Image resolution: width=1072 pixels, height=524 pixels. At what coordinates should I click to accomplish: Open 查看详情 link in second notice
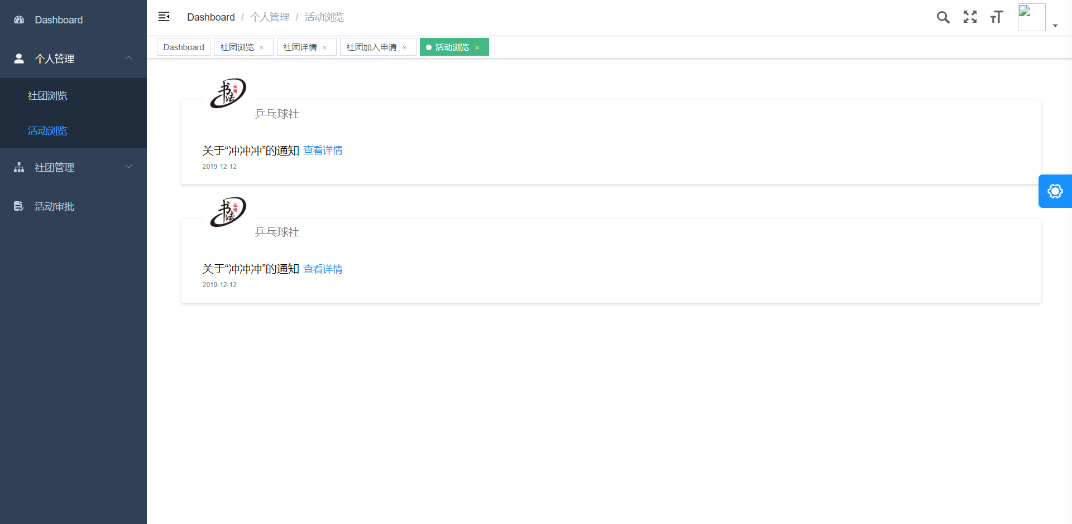(323, 269)
